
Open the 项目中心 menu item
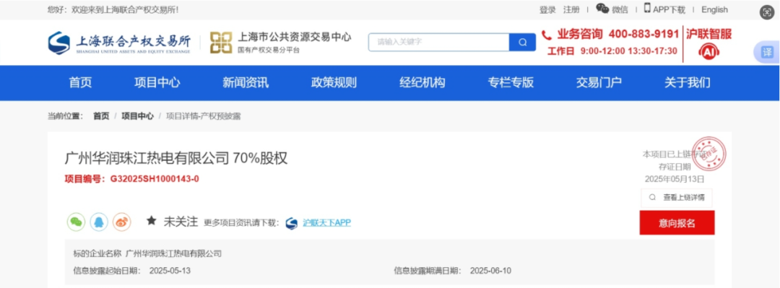click(x=157, y=83)
